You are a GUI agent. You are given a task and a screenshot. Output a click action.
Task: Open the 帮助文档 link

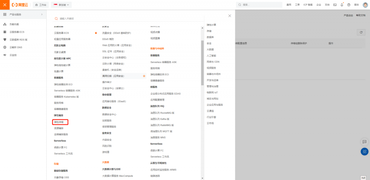click(361, 15)
